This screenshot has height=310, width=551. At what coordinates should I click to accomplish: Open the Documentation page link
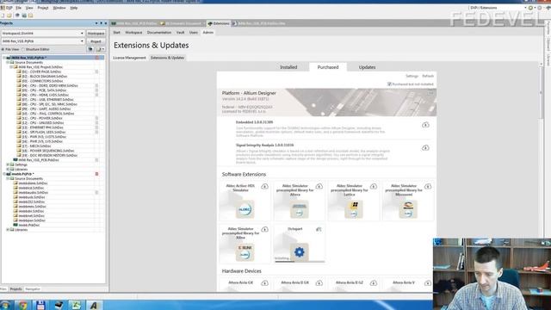(x=159, y=33)
